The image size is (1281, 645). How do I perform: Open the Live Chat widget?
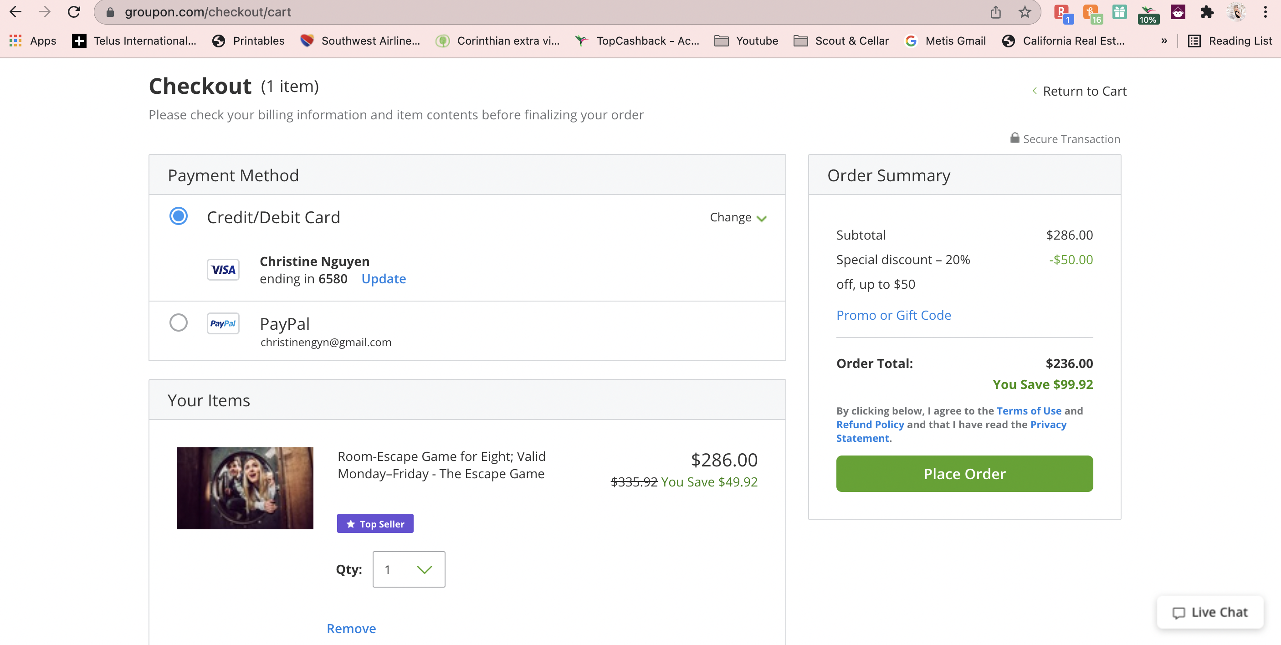pyautogui.click(x=1209, y=612)
